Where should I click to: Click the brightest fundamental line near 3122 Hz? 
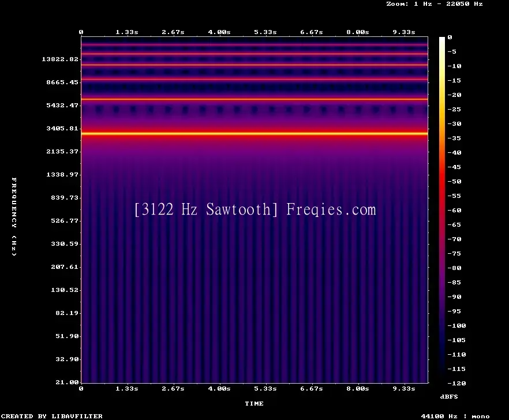254,133
